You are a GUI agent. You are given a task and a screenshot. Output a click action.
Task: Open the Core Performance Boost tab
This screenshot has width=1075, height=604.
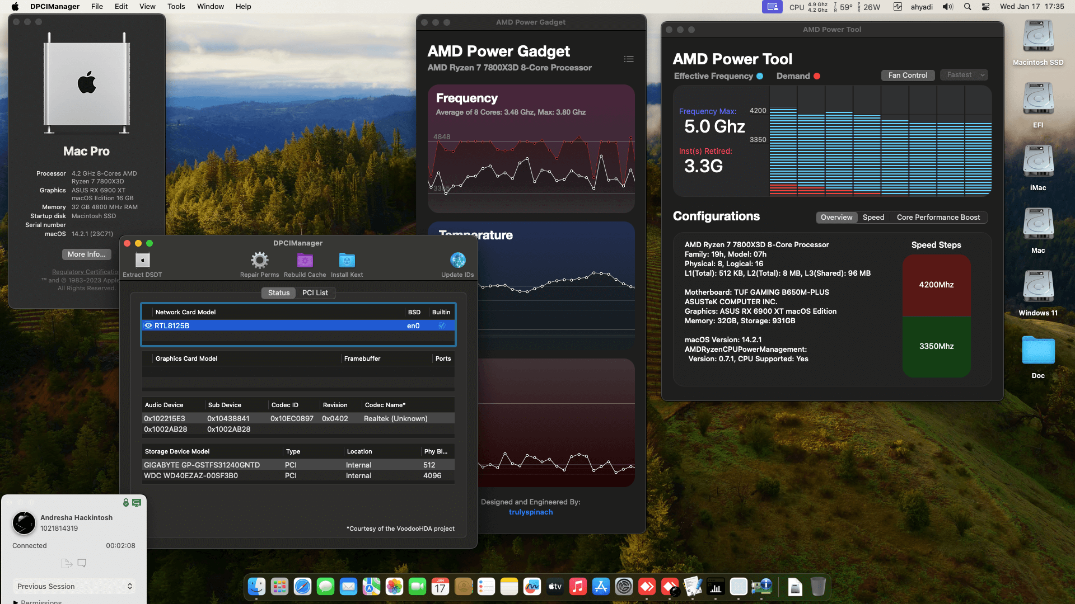pos(938,217)
